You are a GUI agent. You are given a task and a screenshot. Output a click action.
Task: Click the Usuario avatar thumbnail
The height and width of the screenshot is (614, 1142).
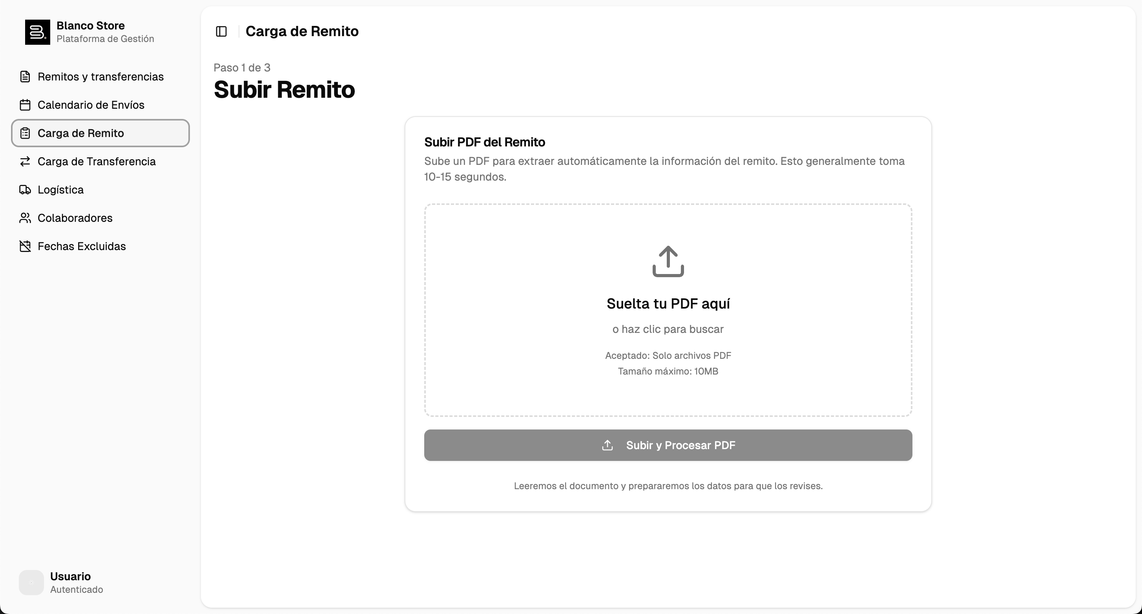(31, 583)
